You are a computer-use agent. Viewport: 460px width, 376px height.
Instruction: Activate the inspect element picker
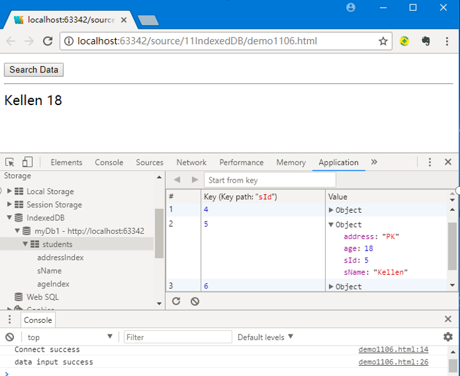(10, 162)
